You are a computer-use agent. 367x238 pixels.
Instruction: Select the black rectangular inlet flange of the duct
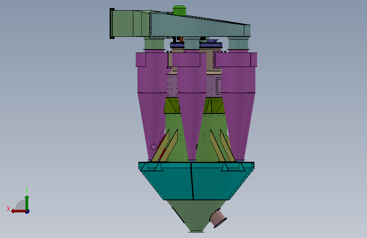click(x=112, y=23)
